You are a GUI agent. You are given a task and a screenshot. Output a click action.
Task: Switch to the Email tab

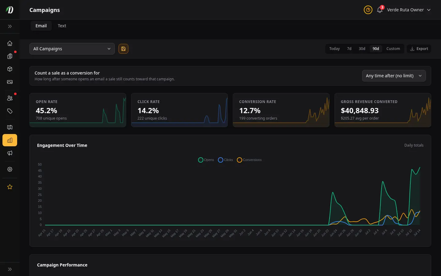[41, 26]
